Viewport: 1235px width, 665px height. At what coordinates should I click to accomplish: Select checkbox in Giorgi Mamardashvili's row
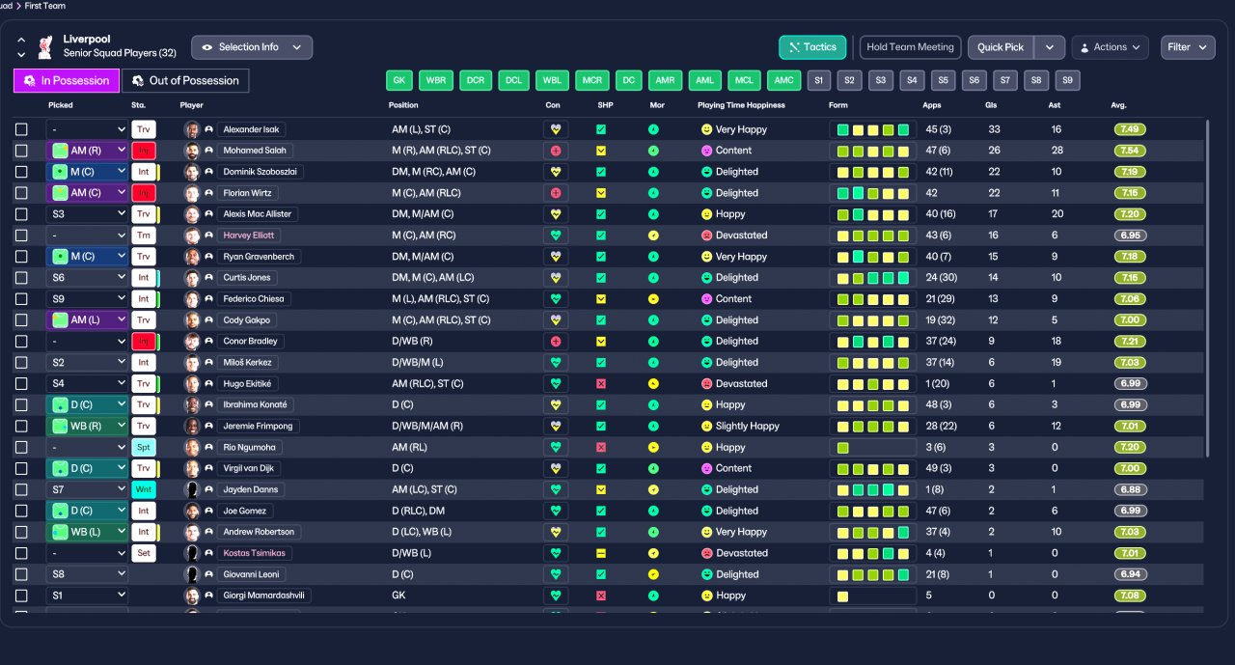21,596
